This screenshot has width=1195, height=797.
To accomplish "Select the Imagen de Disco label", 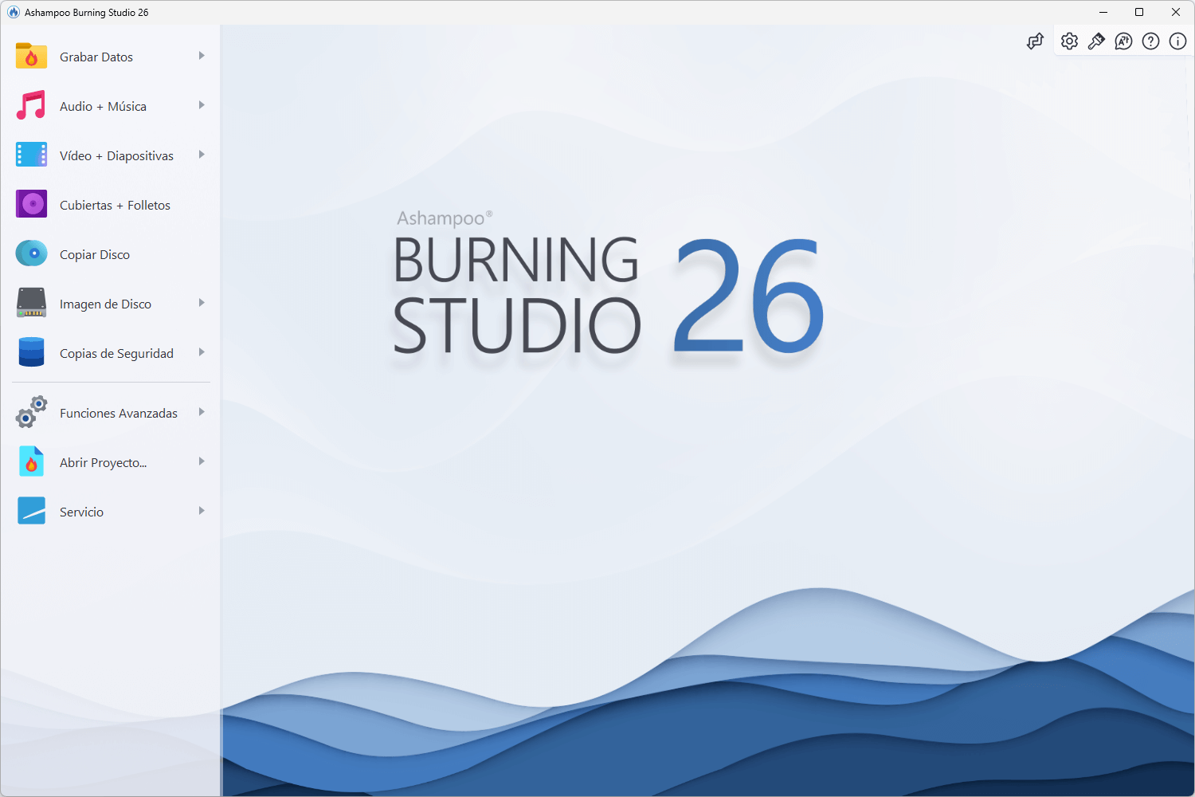I will pyautogui.click(x=105, y=304).
